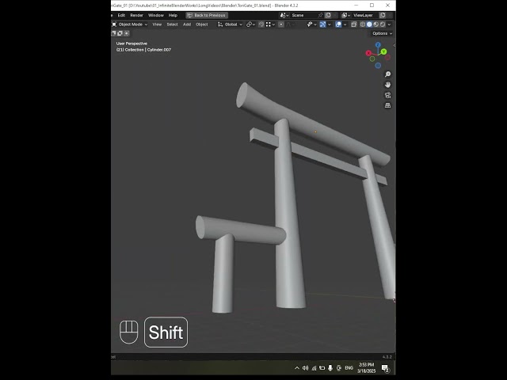Screen dimensions: 507x380
Task: Open overlays options dropdown arrow
Action: [345, 25]
